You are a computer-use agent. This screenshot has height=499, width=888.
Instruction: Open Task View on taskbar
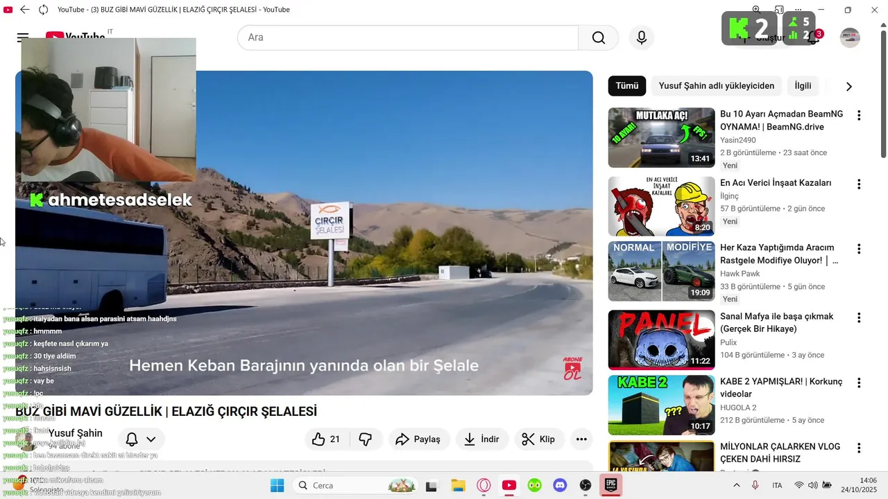coord(431,485)
